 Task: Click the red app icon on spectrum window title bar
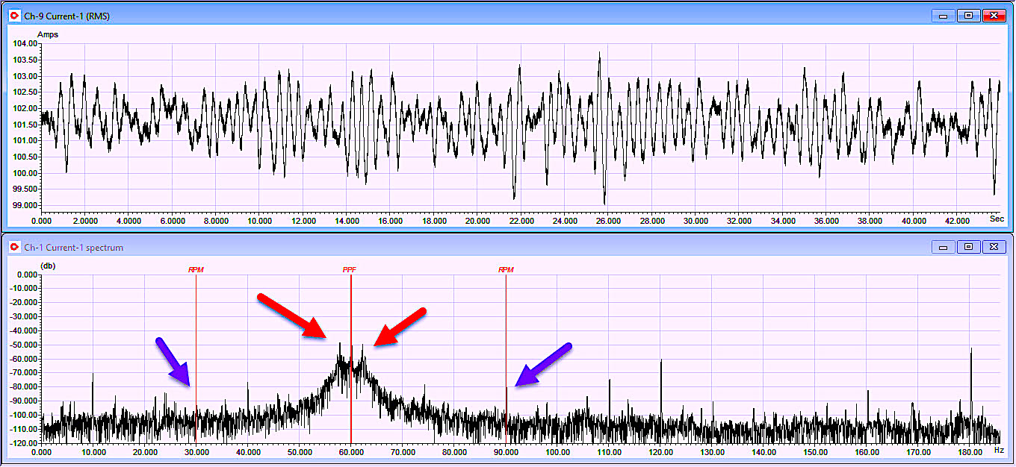click(13, 247)
